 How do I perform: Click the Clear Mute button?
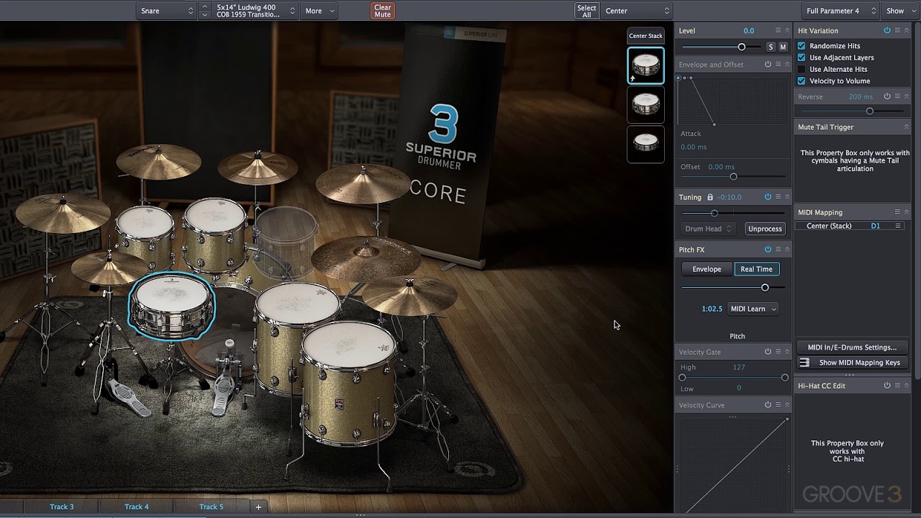click(x=383, y=11)
